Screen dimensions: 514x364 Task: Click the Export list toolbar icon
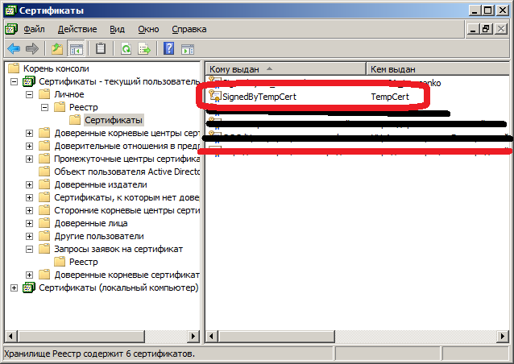pos(144,49)
